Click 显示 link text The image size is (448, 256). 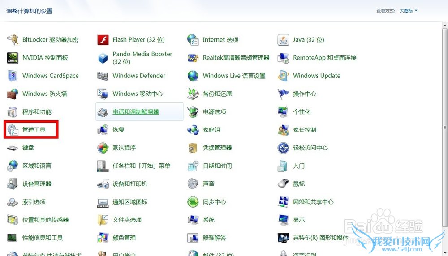click(299, 220)
